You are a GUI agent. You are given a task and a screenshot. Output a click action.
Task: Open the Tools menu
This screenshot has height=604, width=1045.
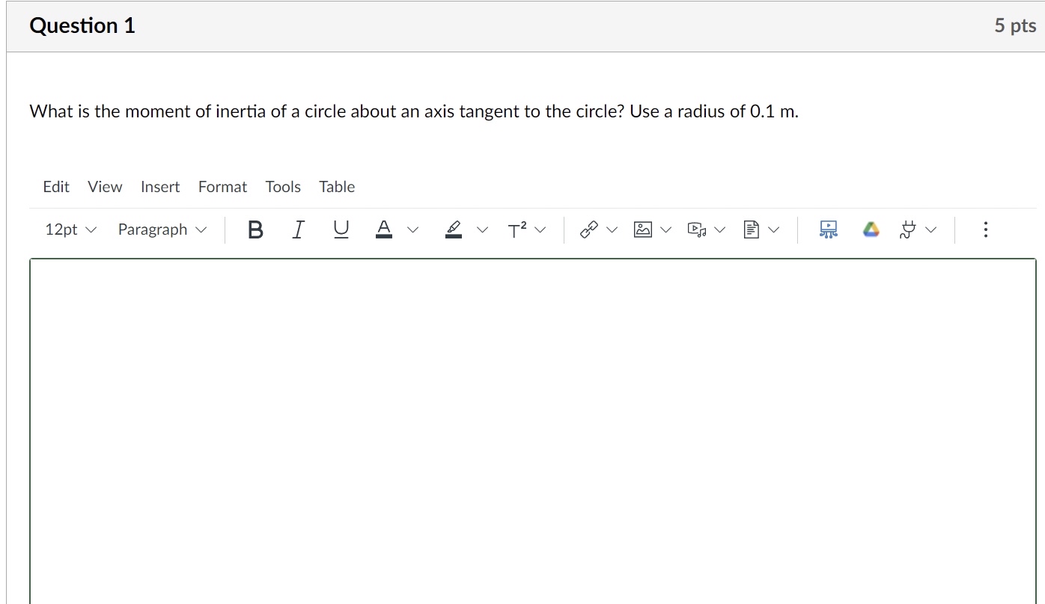pos(283,187)
